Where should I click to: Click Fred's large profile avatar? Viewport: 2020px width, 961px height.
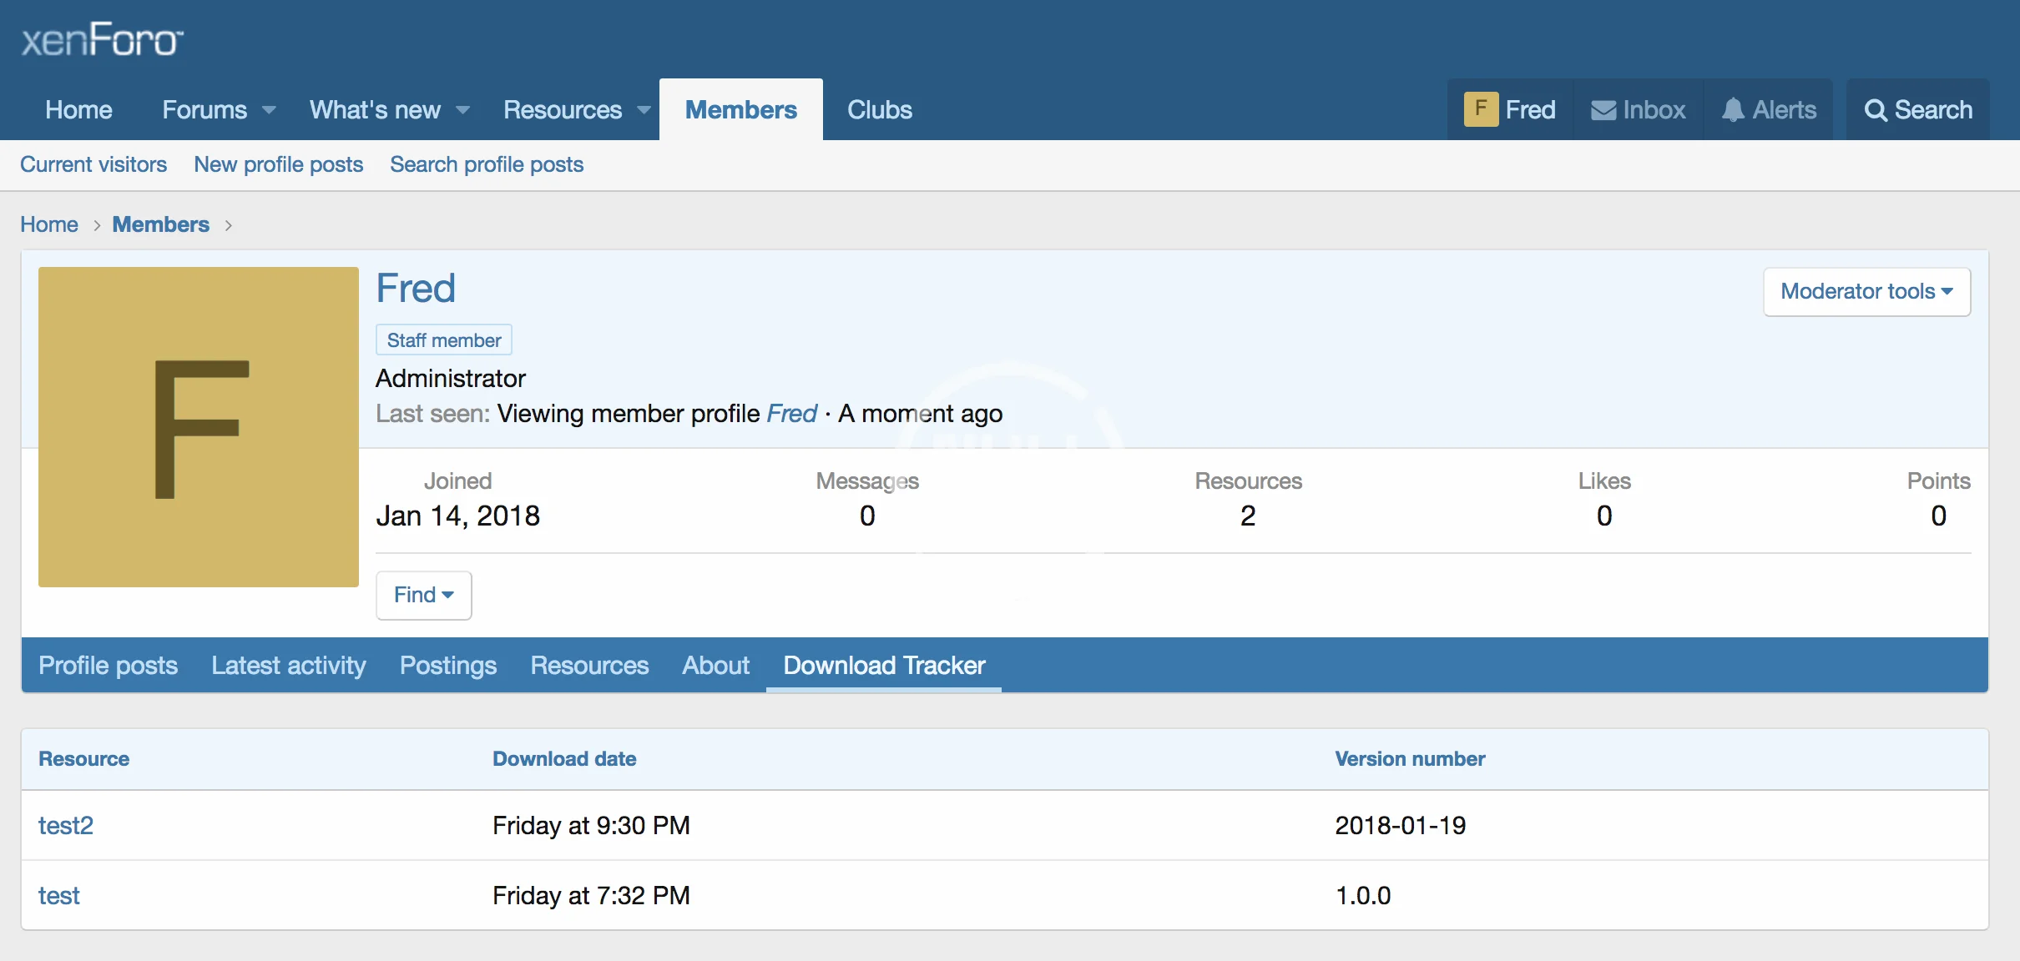pyautogui.click(x=199, y=427)
